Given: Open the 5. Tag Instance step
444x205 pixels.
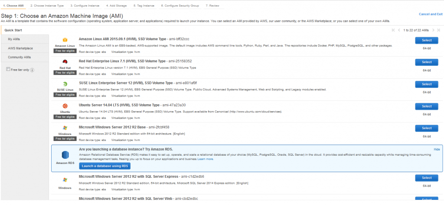Looking at the screenshot, I should 144,6.
